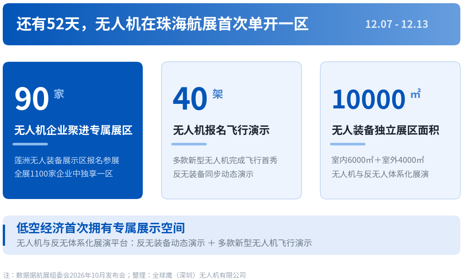Click the headline 还有52天，无人机在珠海航展首次单开一区
This screenshot has width=464, height=280.
tap(162, 24)
